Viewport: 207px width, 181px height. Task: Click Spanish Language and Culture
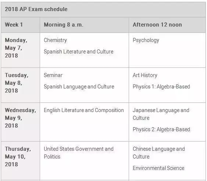click(79, 87)
